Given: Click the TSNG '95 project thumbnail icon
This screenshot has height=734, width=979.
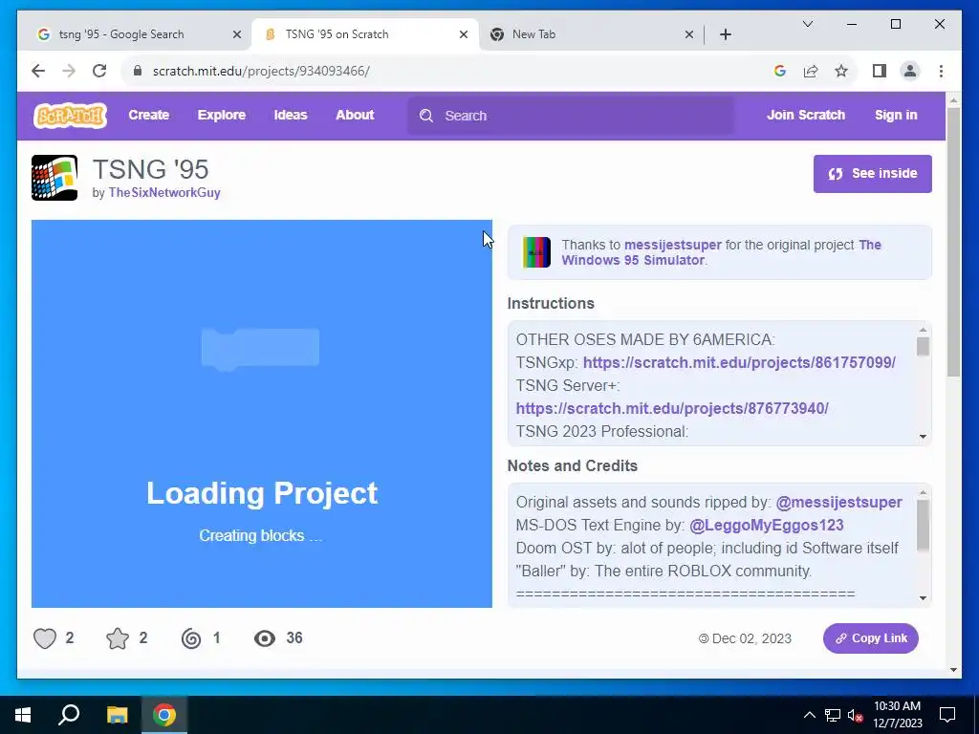Looking at the screenshot, I should click(54, 178).
